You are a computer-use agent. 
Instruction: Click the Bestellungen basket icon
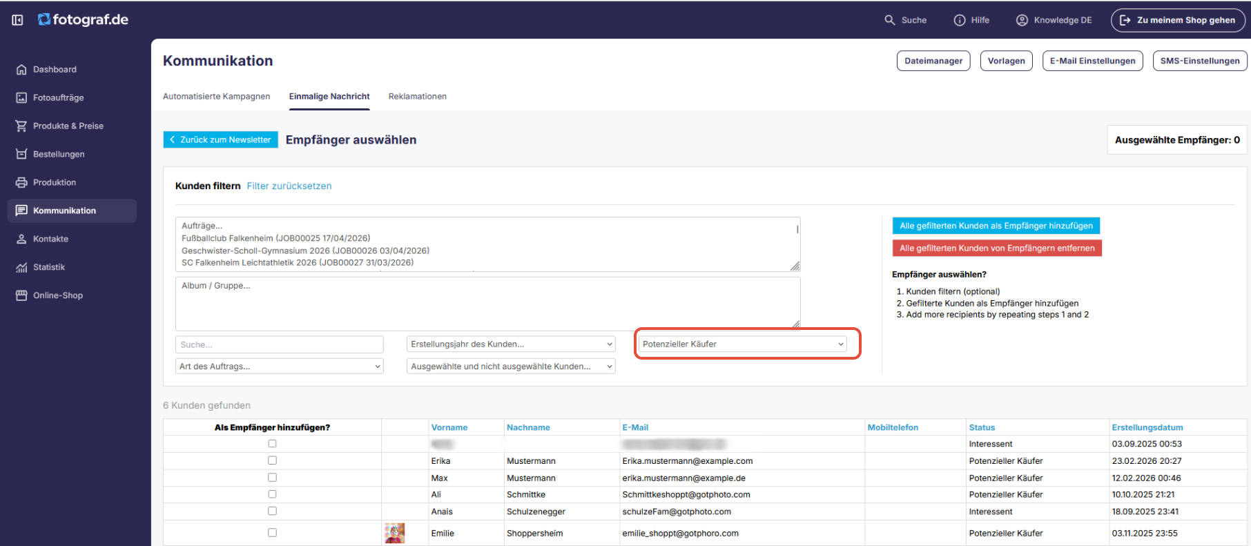coord(21,155)
